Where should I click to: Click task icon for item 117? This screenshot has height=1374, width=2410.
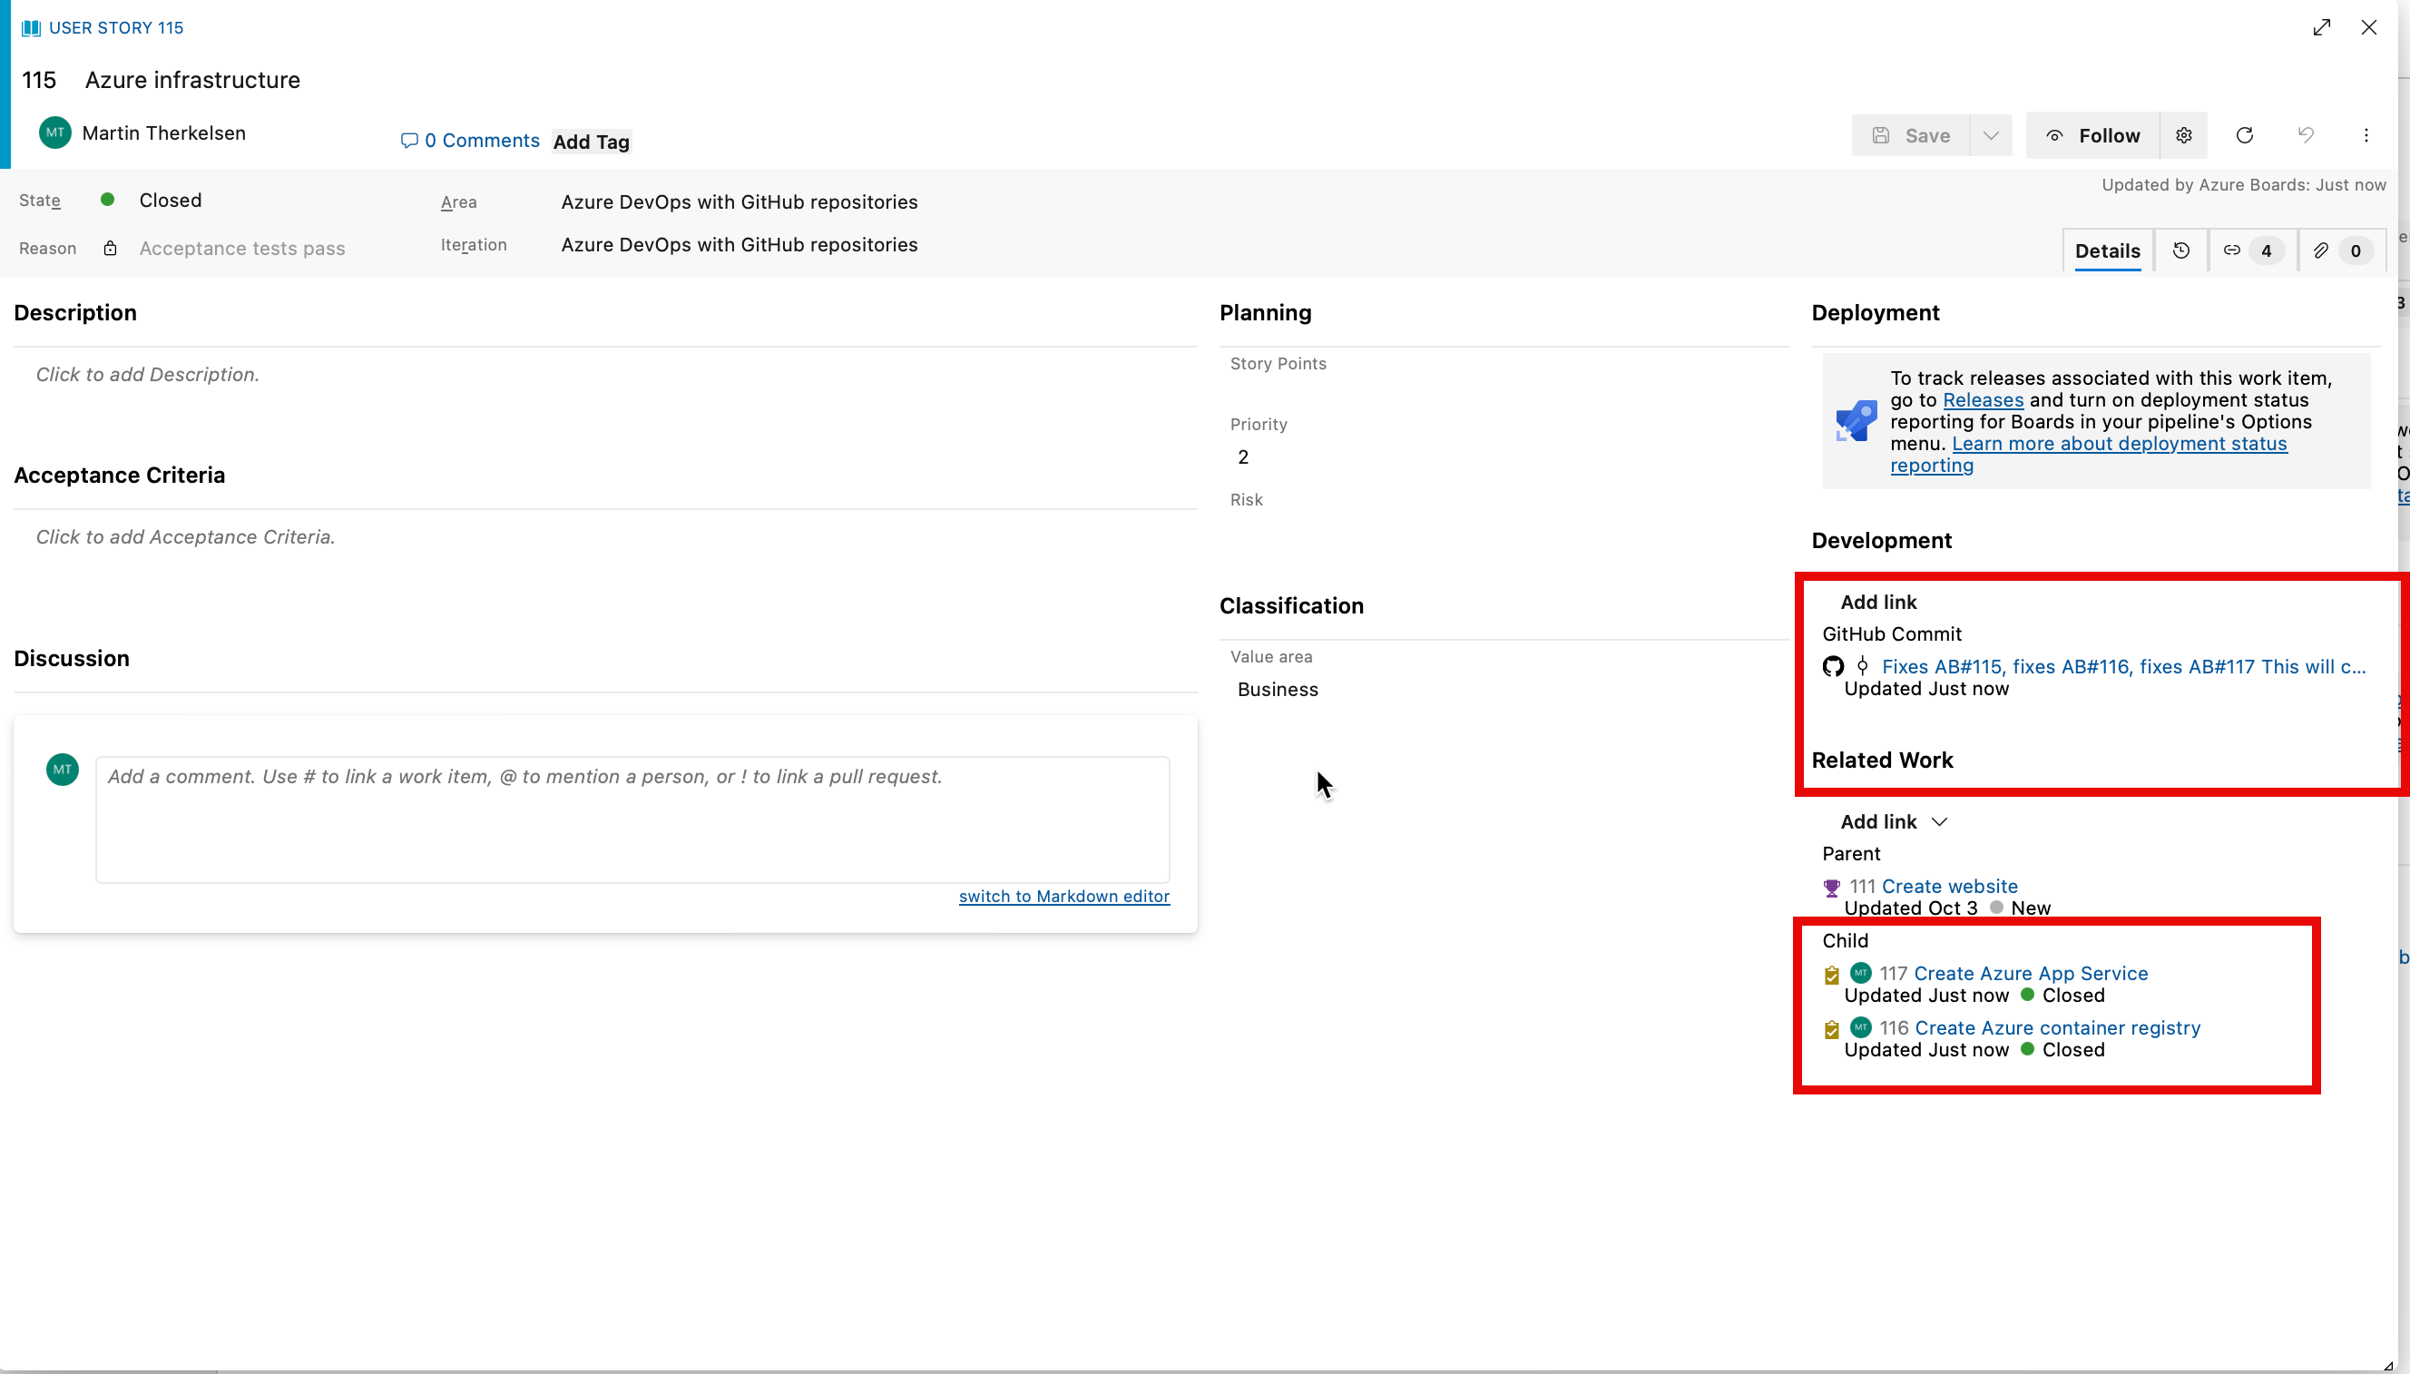[x=1832, y=975]
